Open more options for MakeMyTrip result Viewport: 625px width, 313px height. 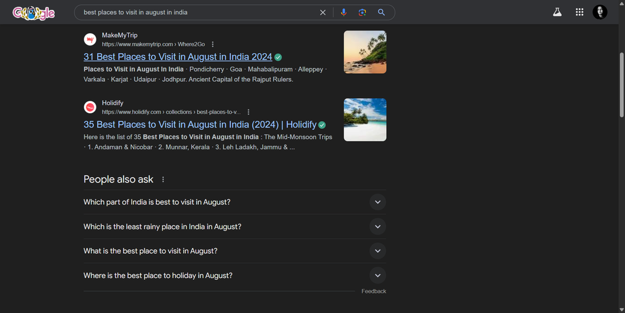213,44
